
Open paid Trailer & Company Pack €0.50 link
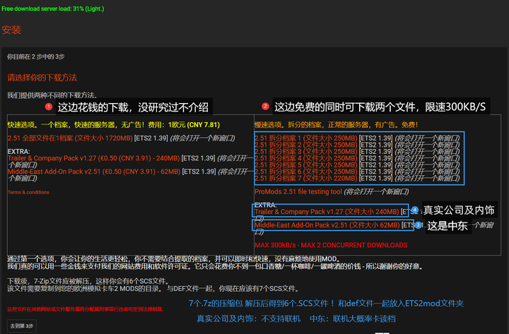[93, 158]
